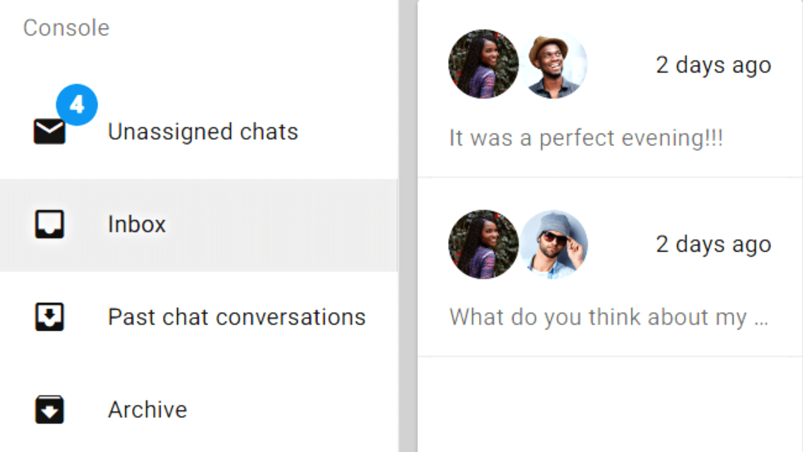
Task: Select the Inbox tray icon
Action: pos(49,224)
